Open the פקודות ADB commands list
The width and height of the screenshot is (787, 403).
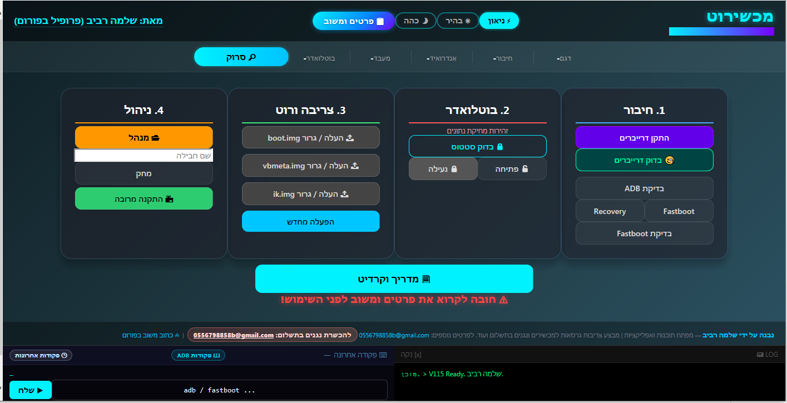(x=198, y=355)
